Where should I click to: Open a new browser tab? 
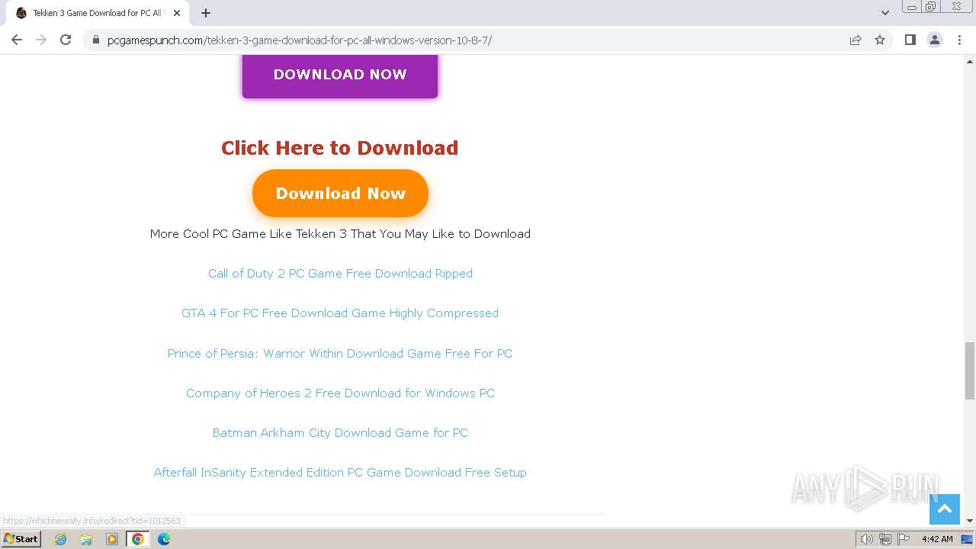(x=206, y=13)
